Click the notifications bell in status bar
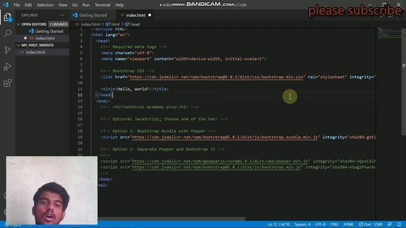Image resolution: width=406 pixels, height=228 pixels. (x=399, y=224)
